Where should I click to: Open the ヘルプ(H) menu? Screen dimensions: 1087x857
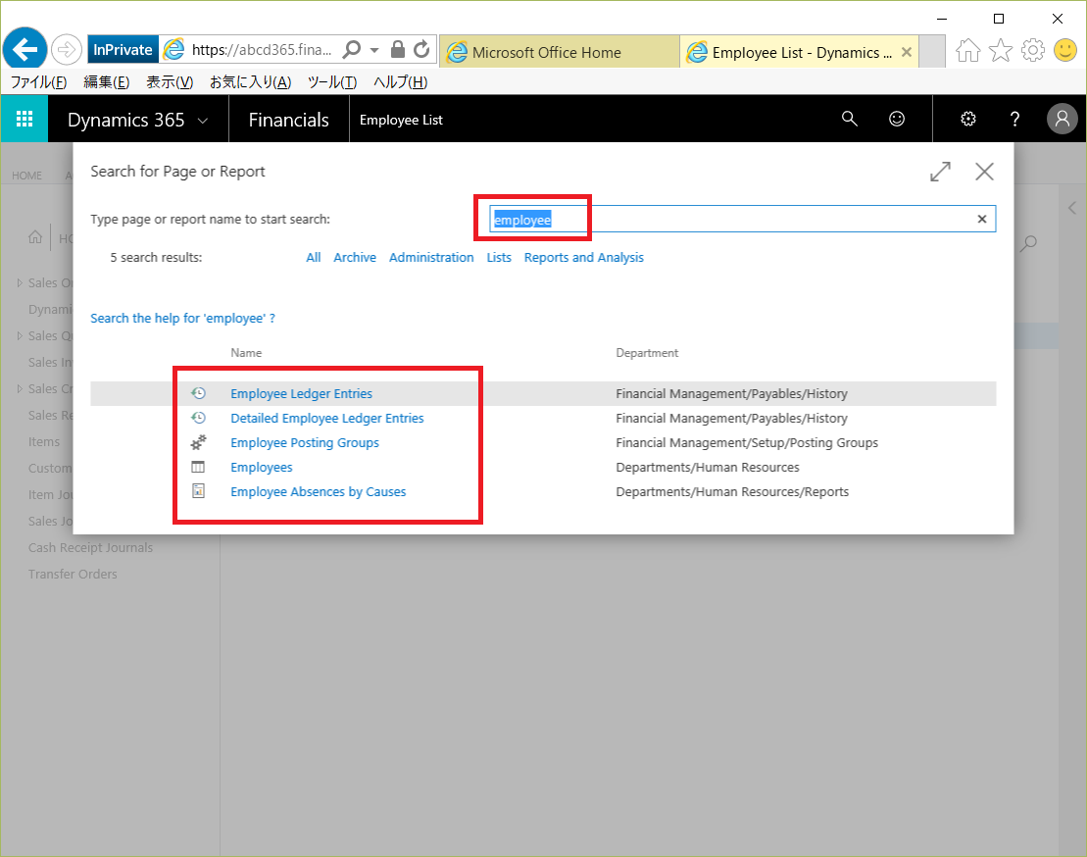pos(400,81)
